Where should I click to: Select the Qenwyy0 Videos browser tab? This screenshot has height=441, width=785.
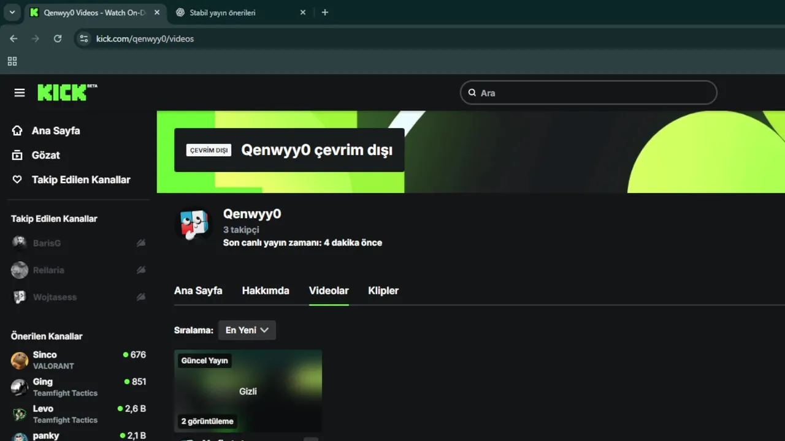click(94, 12)
